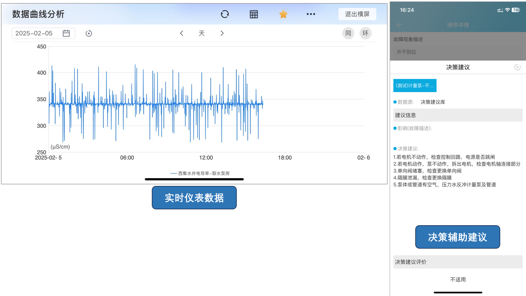
Task: Click suggestion line 4.隔膜泄漏
Action: pyautogui.click(x=422, y=178)
